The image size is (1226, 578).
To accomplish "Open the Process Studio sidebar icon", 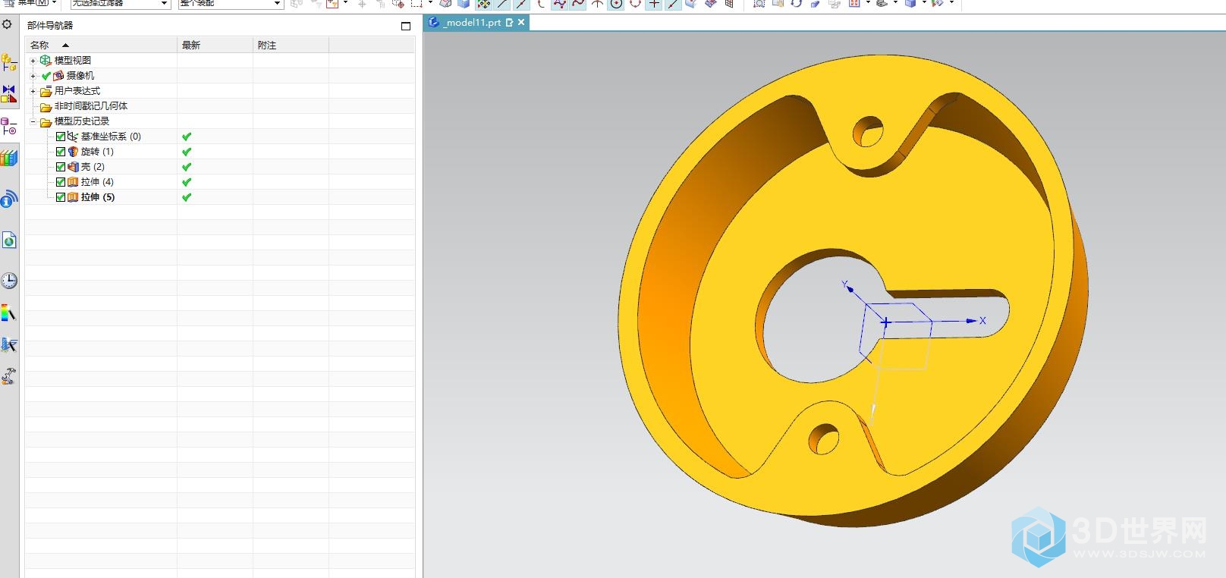I will click(9, 345).
